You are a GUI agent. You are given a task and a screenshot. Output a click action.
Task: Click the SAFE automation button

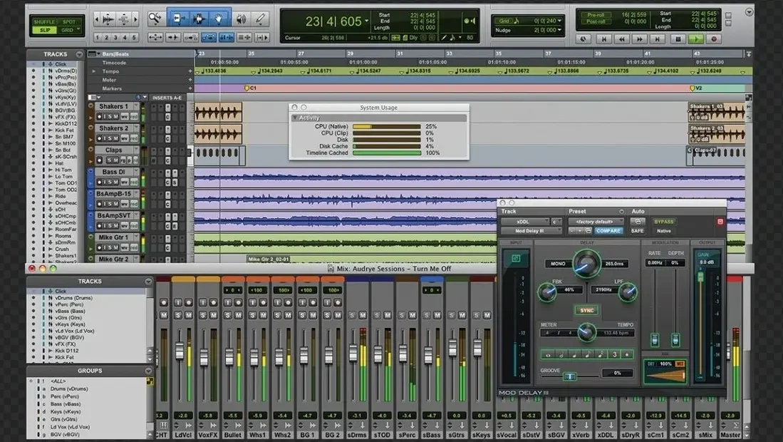point(638,231)
